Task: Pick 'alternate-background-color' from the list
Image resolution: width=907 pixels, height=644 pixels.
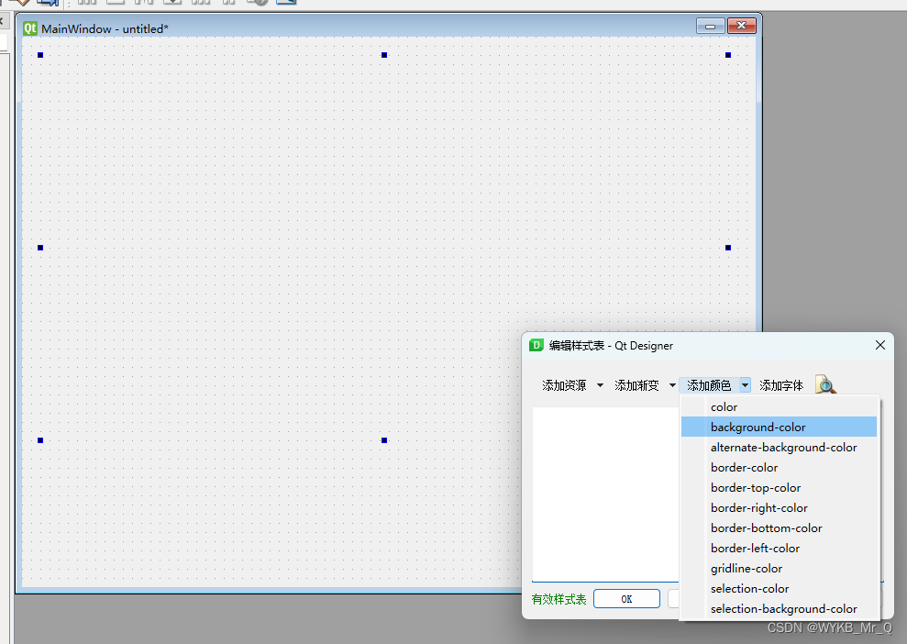Action: point(779,448)
